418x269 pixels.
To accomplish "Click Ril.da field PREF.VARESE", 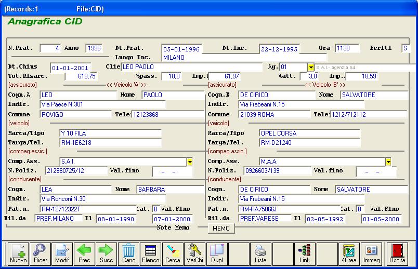I will pyautogui.click(x=265, y=219).
